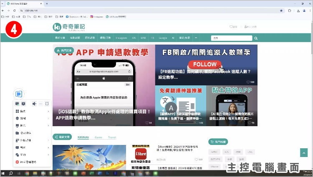
Task: Expand chevron on the overlapping-windows row
Action: pos(48,155)
